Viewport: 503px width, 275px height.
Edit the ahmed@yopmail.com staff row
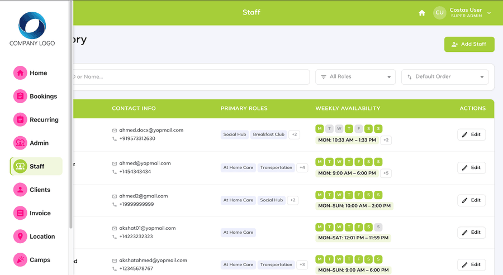coord(471,168)
